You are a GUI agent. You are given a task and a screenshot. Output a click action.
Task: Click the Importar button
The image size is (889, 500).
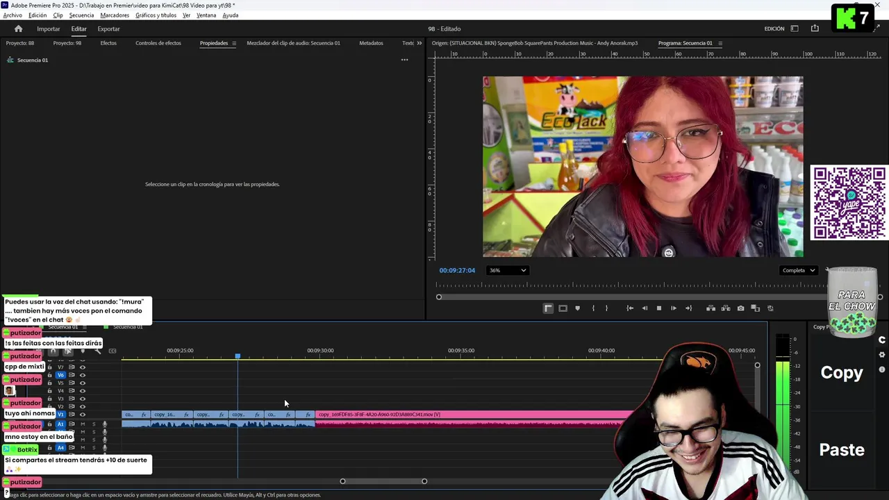[x=49, y=28]
